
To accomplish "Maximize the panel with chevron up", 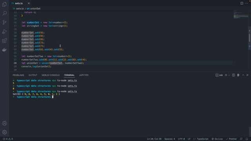I will [243, 75].
